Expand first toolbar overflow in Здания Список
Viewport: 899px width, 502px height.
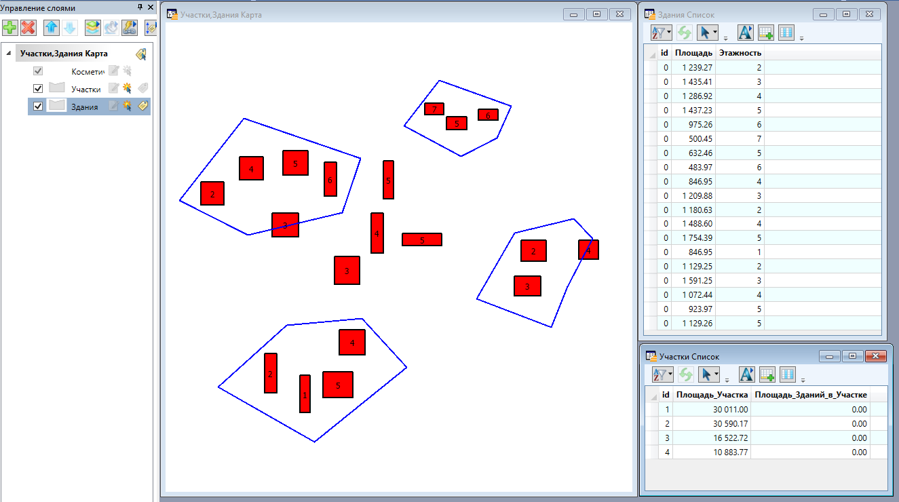725,37
